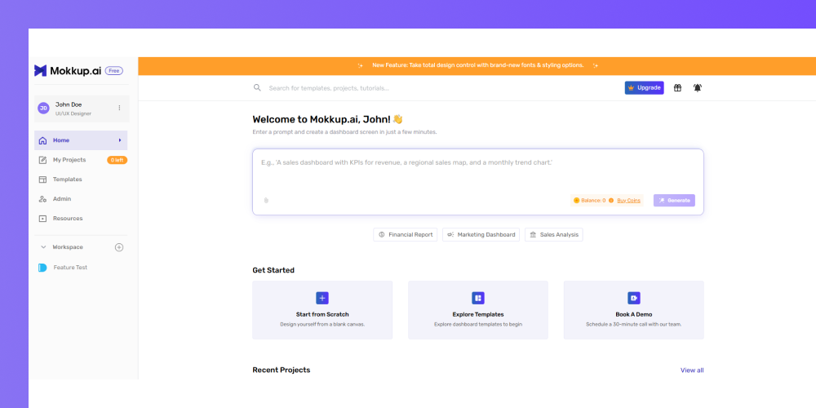The height and width of the screenshot is (408, 816).
Task: Select the Financial Report suggestion chip
Action: (405, 235)
